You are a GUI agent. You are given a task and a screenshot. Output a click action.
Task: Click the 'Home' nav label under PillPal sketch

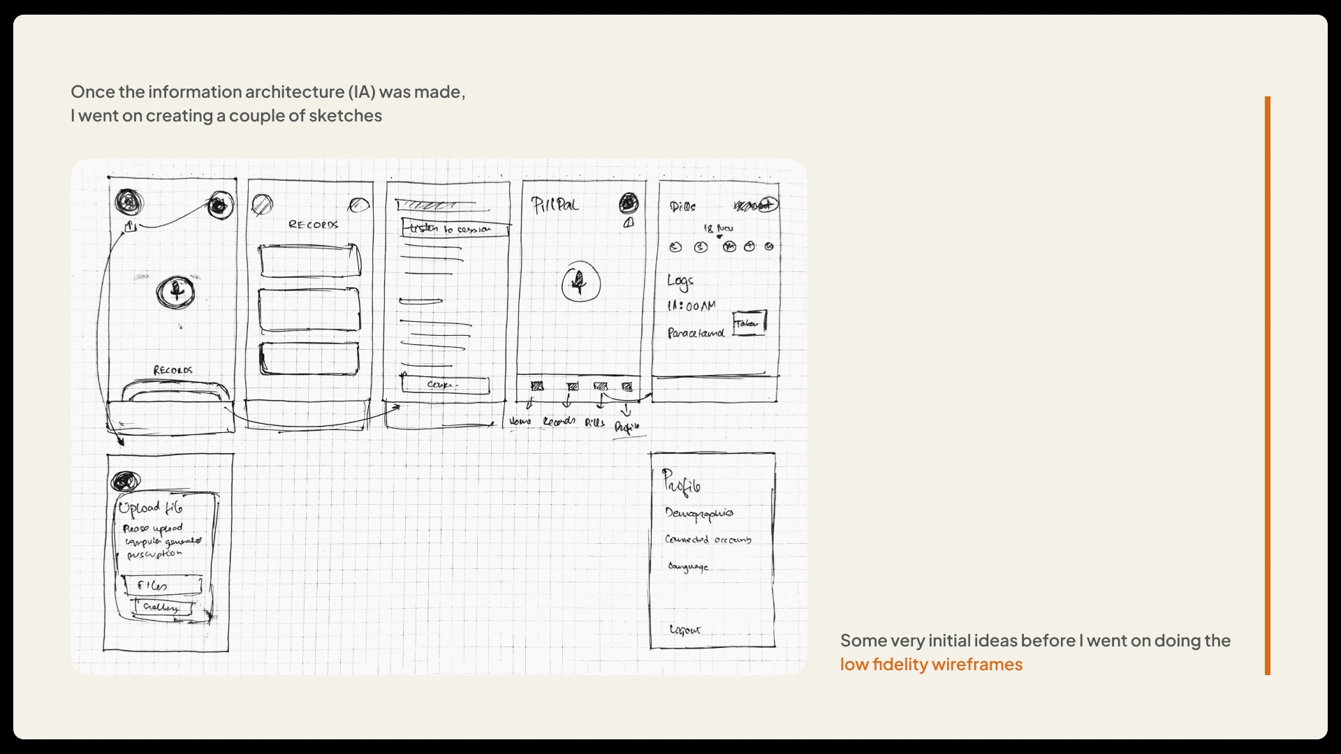pyautogui.click(x=520, y=421)
